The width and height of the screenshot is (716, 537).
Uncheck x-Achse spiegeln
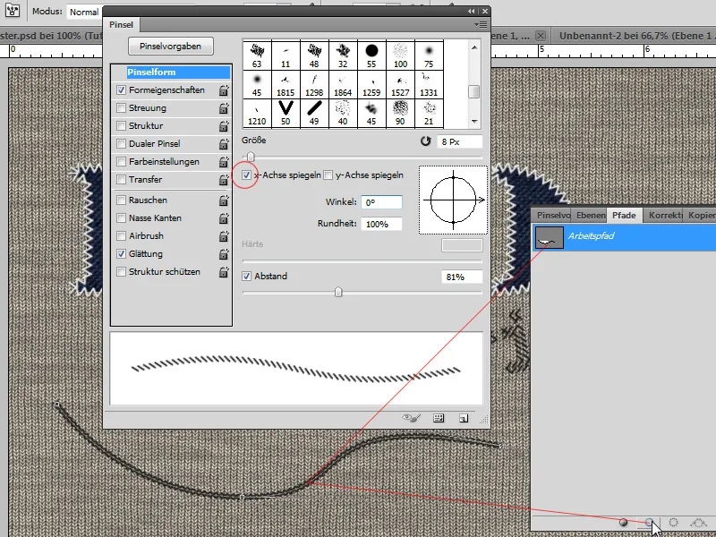click(x=247, y=175)
